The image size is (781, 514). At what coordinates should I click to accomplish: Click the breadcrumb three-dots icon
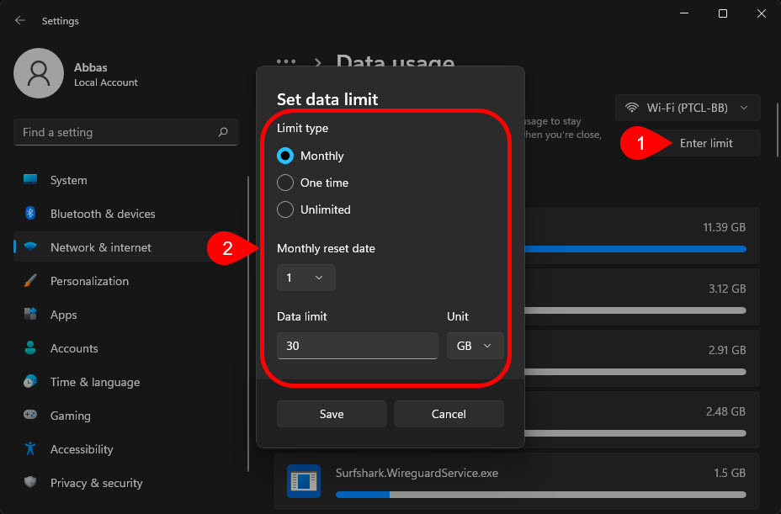[x=286, y=62]
